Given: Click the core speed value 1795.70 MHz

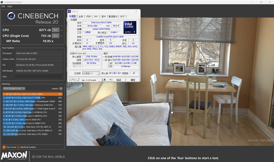Looking at the screenshot, I should (91, 57).
